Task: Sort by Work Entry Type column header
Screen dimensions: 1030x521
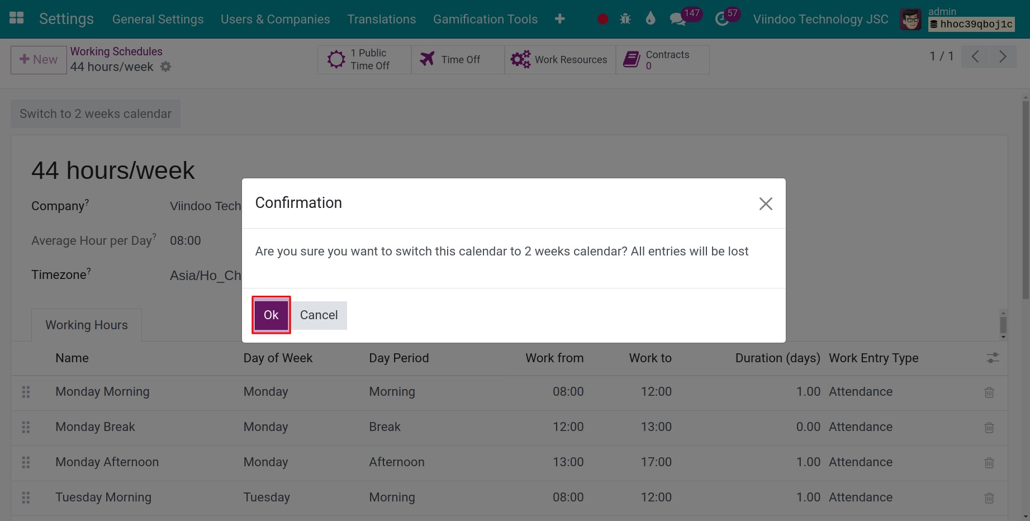Action: (x=874, y=358)
